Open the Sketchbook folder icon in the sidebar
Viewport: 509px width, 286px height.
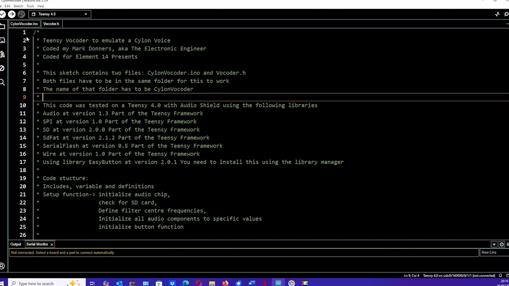tap(2, 26)
